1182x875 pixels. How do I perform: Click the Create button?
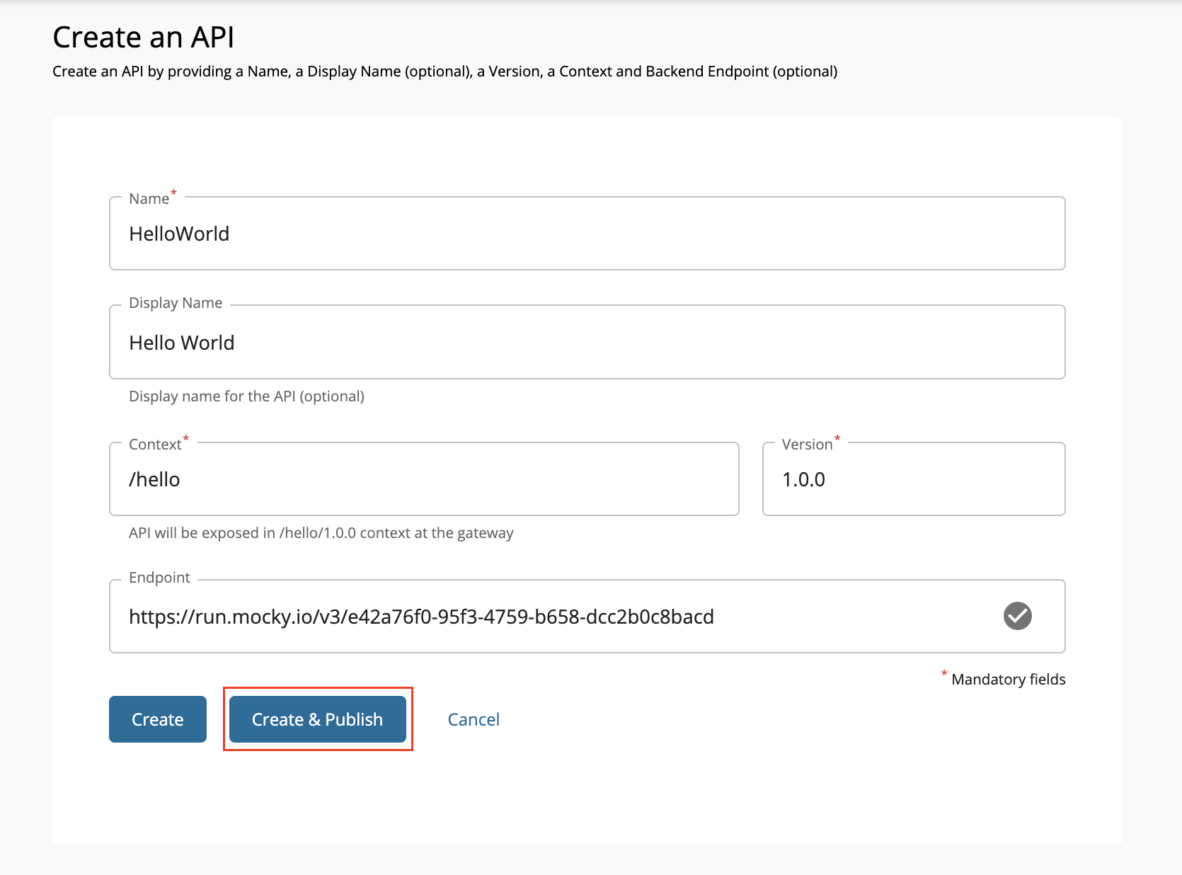pyautogui.click(x=157, y=719)
